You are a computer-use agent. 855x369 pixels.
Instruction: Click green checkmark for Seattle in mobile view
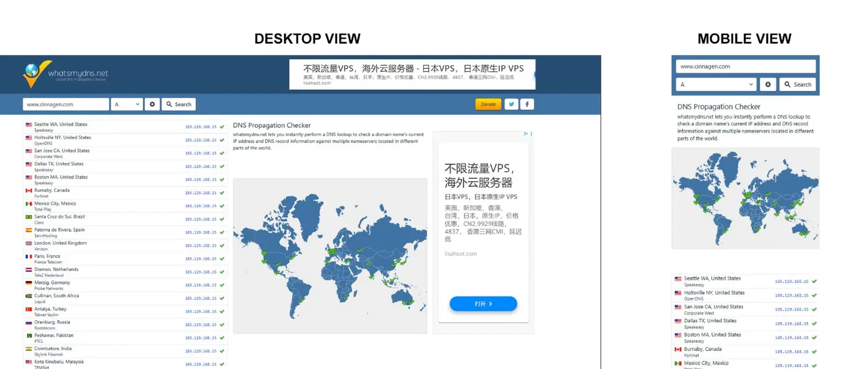tap(814, 282)
